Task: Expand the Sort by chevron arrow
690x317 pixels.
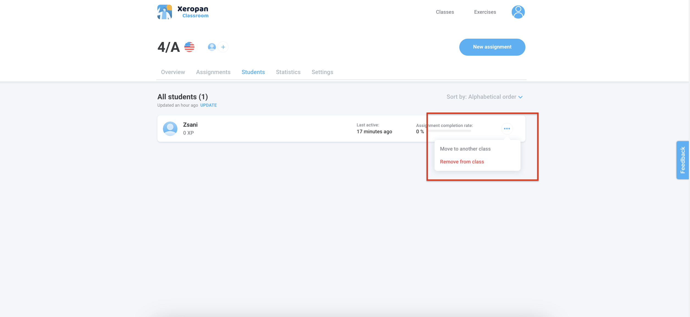Action: click(x=521, y=97)
